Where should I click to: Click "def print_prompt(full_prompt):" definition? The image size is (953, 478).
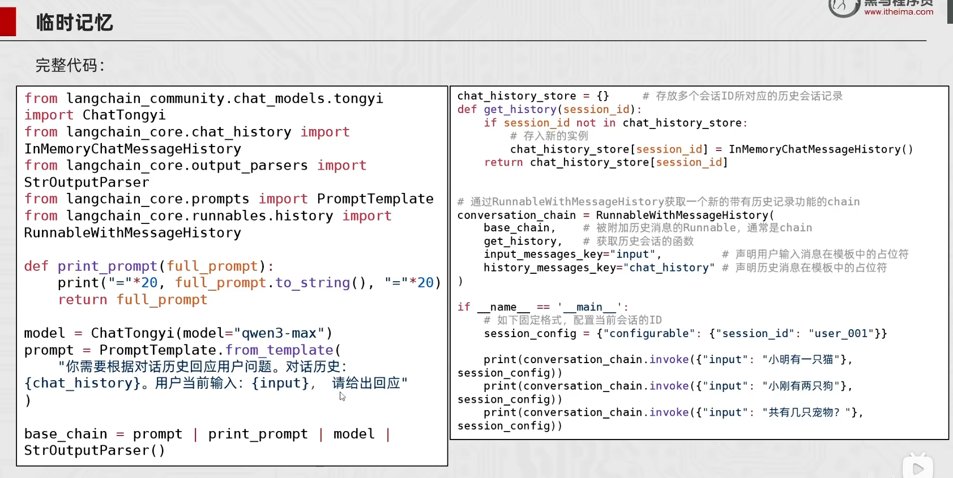coord(149,266)
